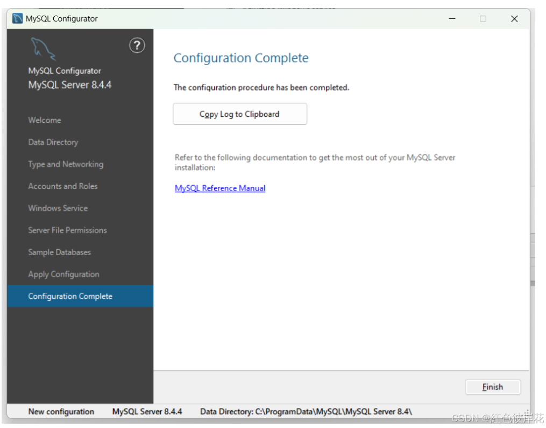Go to the Apply Configuration step
The image size is (546, 428).
[63, 274]
